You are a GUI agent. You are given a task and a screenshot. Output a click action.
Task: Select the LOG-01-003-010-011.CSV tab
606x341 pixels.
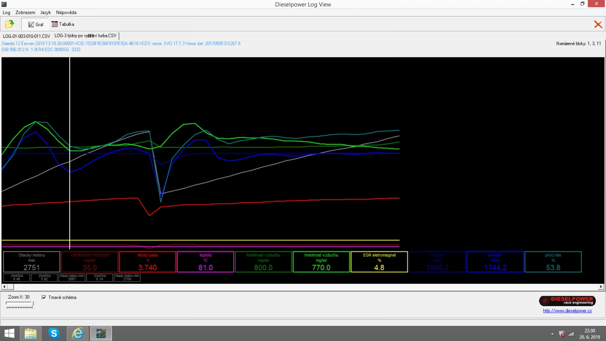[x=26, y=36]
